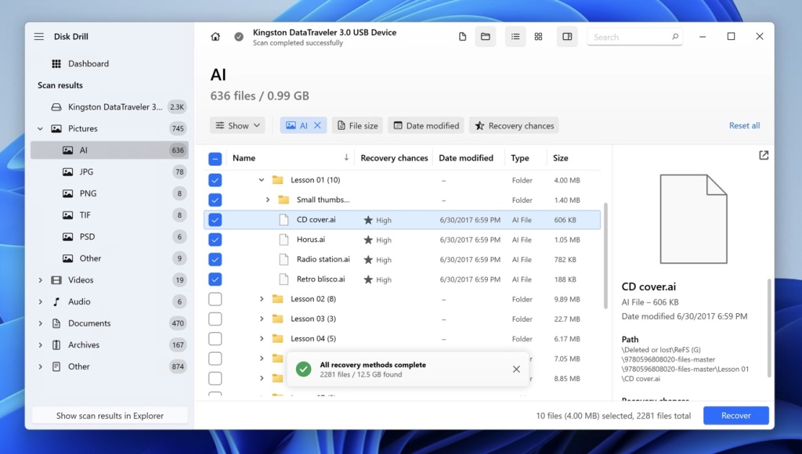
Task: Click inside the Search field
Action: (x=633, y=36)
